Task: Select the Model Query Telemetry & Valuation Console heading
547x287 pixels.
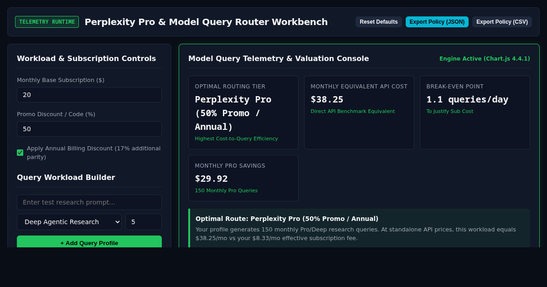Action: click(279, 58)
